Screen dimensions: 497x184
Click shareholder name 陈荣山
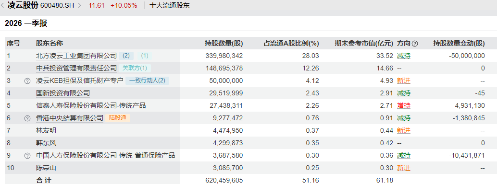click(46, 168)
